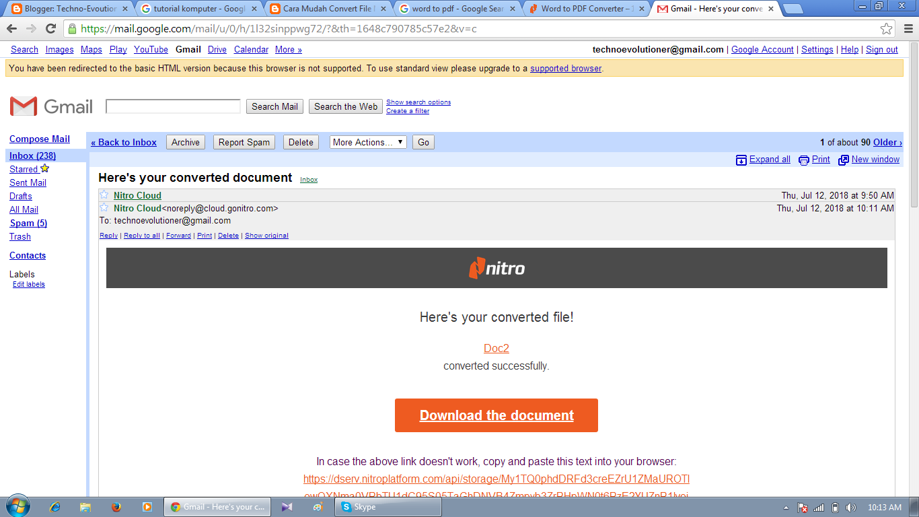Open Spam (5) folder

coord(28,223)
